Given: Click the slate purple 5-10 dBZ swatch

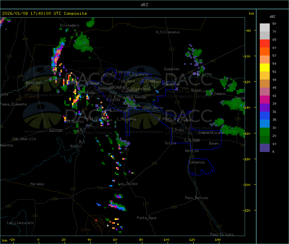Looking at the screenshot, I should [265, 148].
